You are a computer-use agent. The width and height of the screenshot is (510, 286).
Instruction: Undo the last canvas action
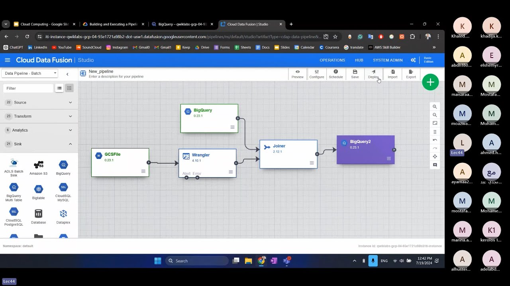[x=435, y=140]
